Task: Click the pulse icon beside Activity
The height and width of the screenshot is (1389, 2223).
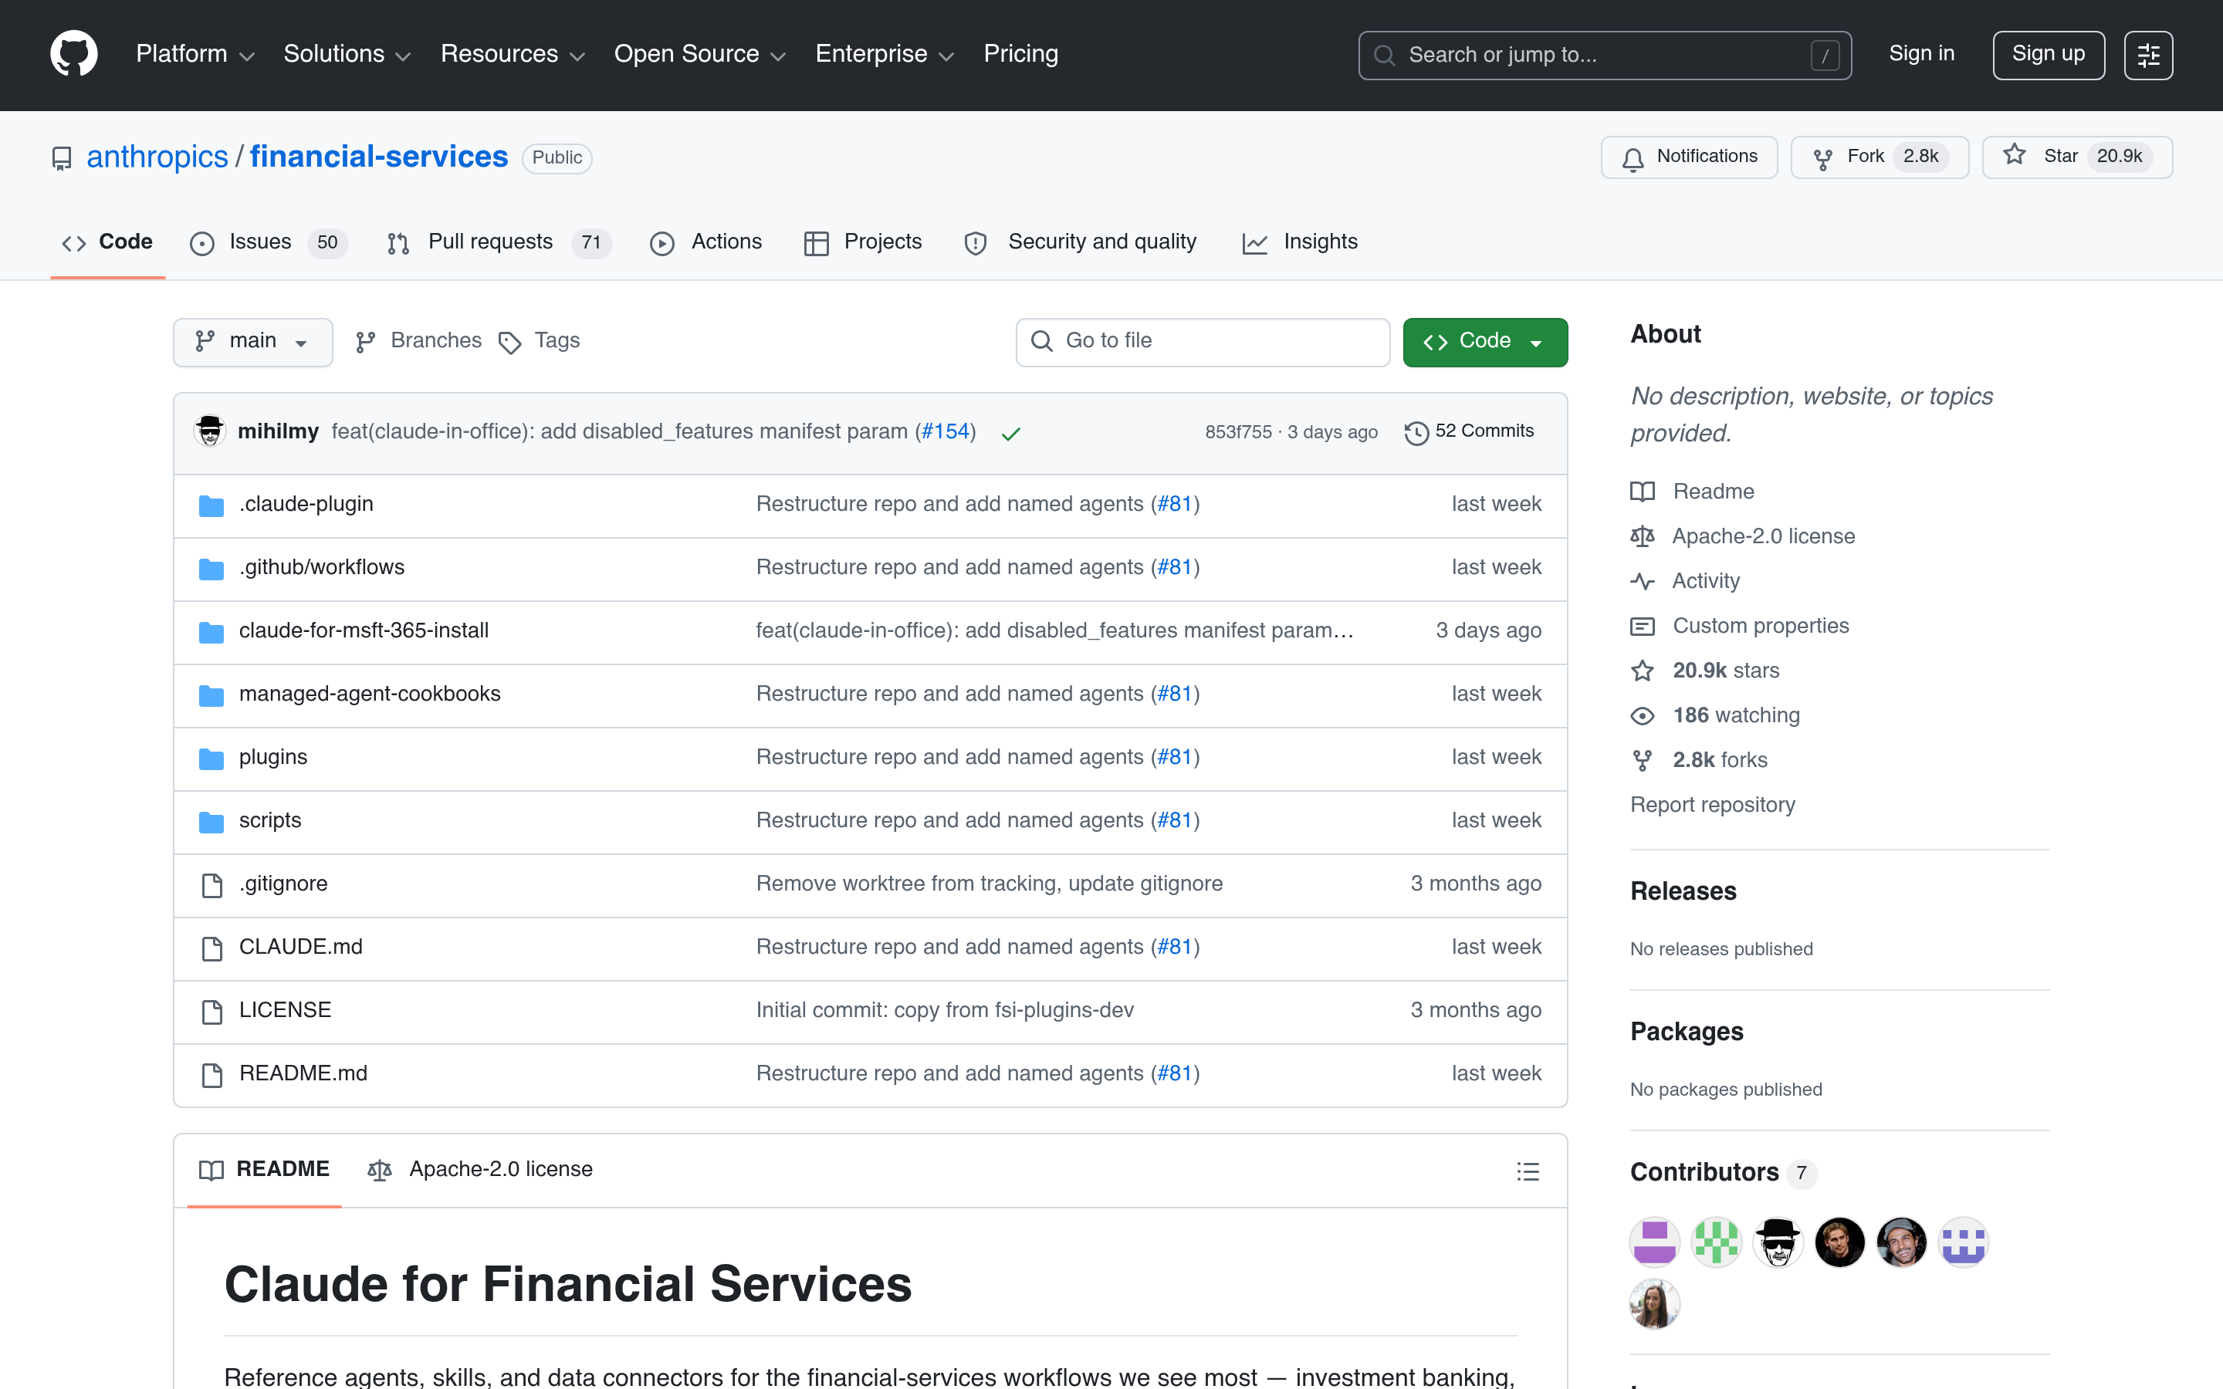Action: [1643, 582]
